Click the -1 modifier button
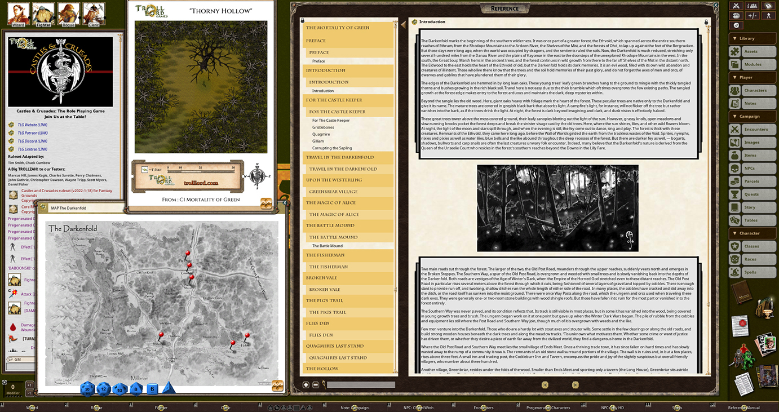This screenshot has width=779, height=412. (x=29, y=392)
